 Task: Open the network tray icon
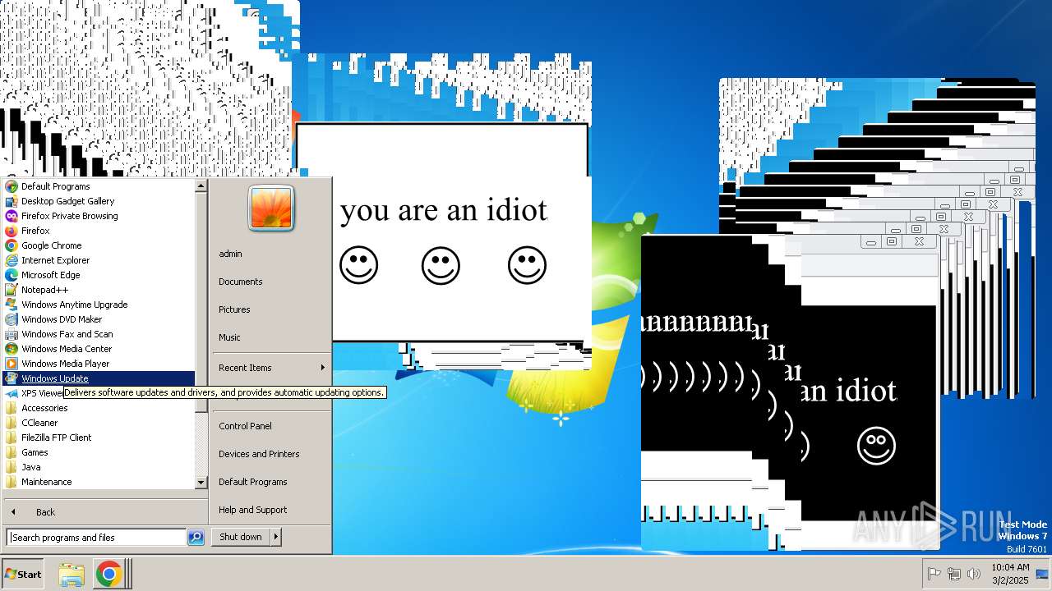click(954, 574)
